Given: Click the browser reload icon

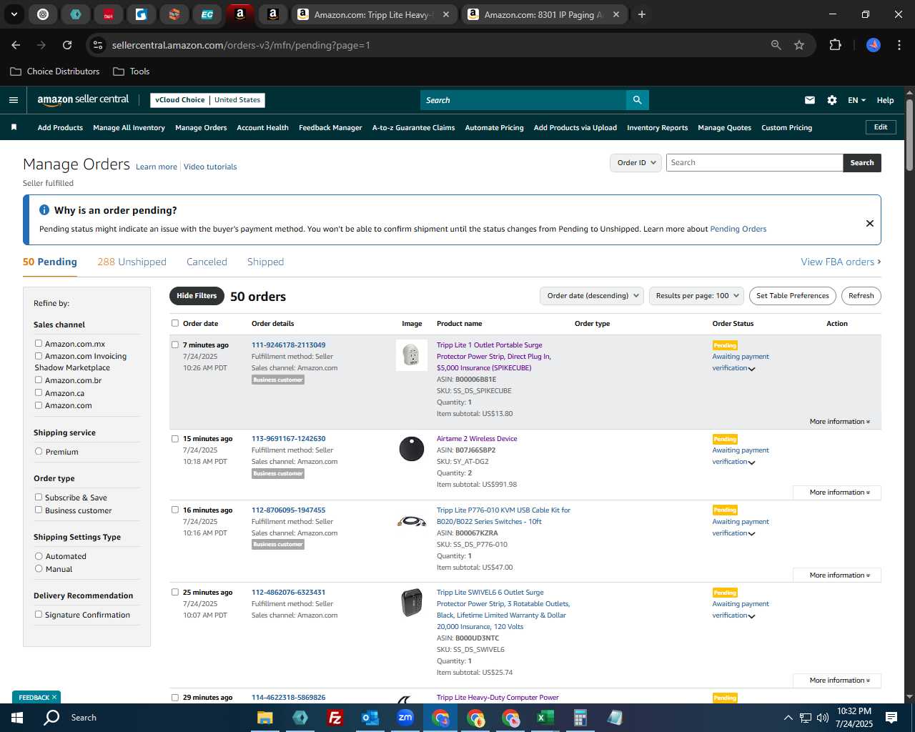Looking at the screenshot, I should pyautogui.click(x=67, y=45).
